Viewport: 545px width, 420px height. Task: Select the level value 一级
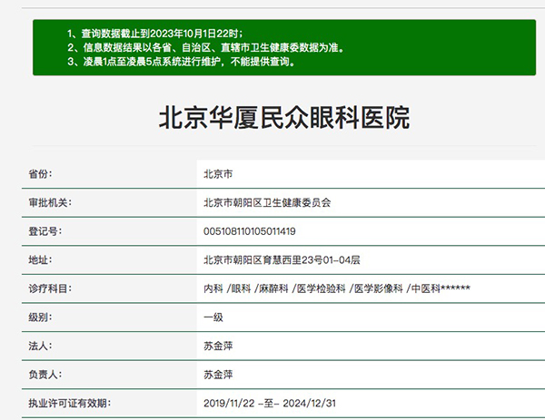[213, 317]
